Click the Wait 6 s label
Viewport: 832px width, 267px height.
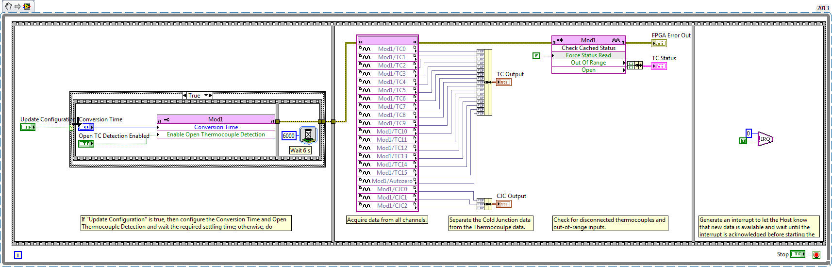[300, 150]
